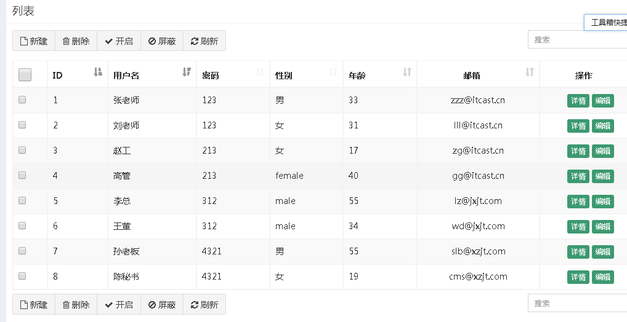This screenshot has height=322, width=627.
Task: Check the row checkbox for 高管
Action: pos(22,175)
